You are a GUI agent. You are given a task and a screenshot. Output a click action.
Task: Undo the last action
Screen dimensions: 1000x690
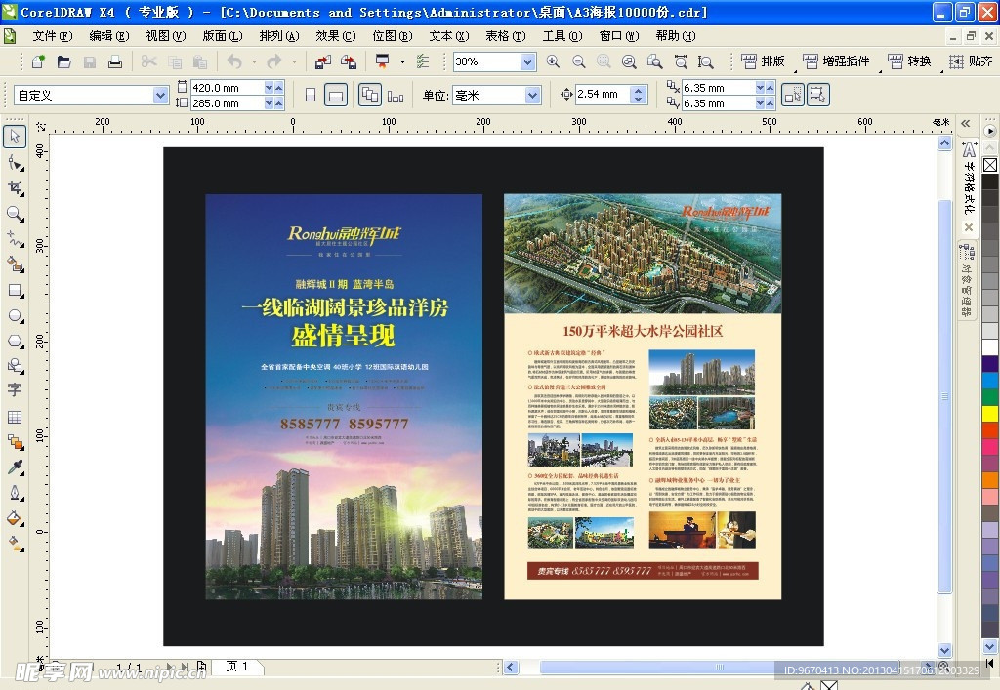[x=234, y=61]
